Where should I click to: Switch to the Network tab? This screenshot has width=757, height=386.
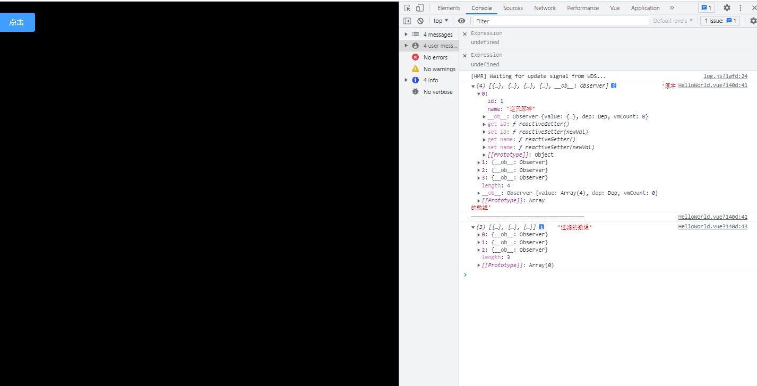[545, 8]
